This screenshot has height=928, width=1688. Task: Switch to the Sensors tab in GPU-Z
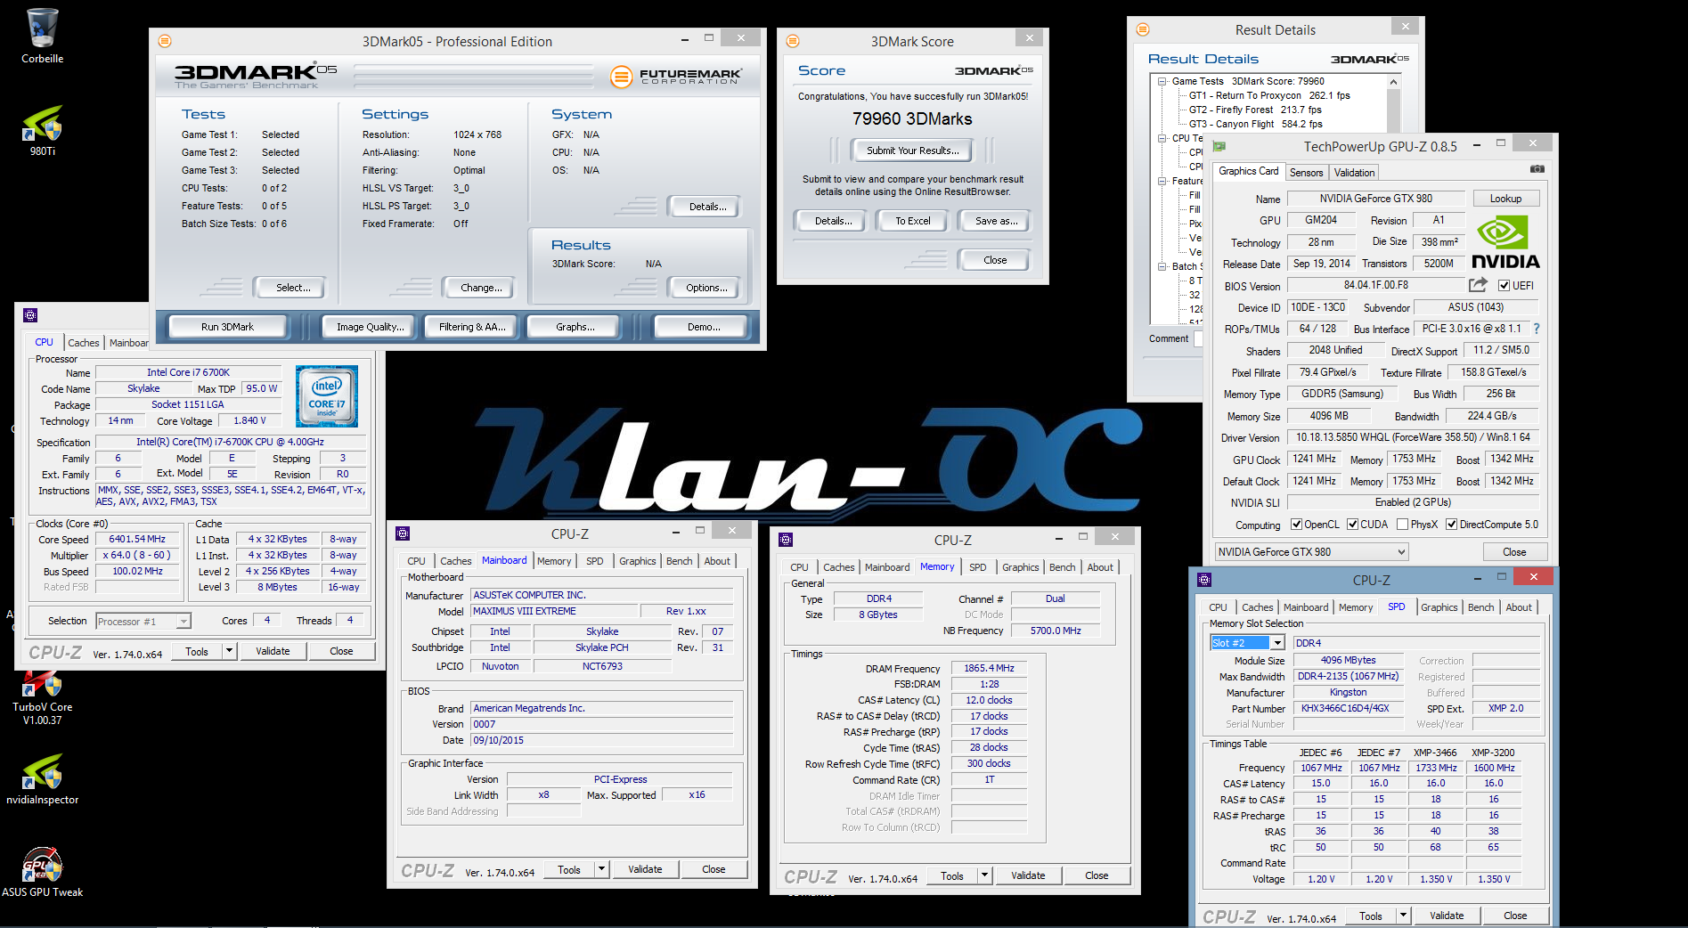pos(1306,173)
